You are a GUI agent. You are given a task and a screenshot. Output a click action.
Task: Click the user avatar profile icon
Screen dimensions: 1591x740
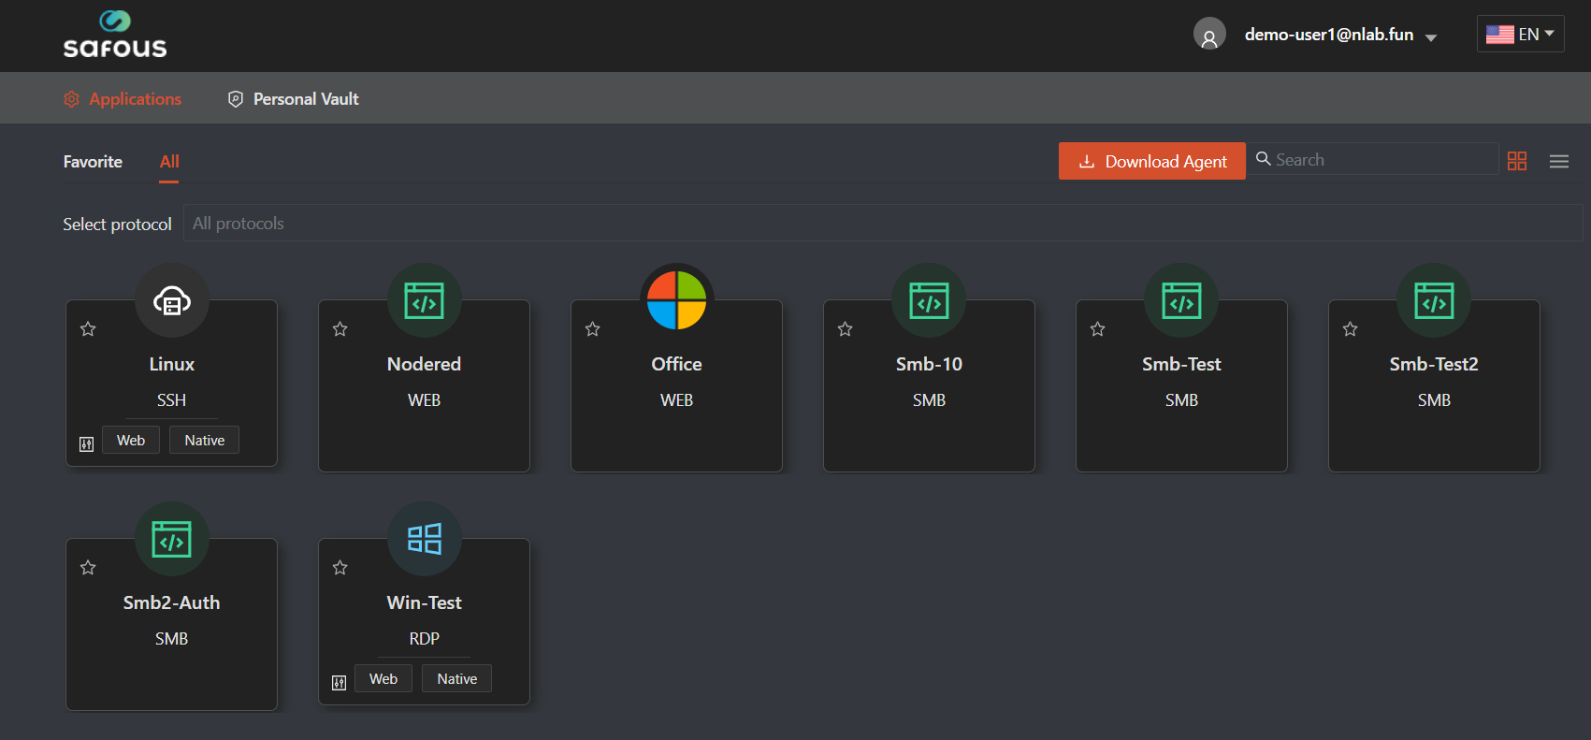click(1209, 35)
